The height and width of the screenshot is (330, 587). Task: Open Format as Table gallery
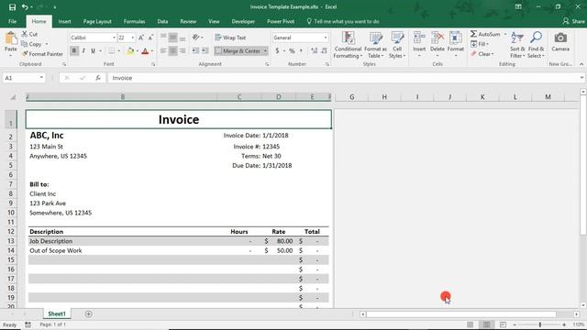(375, 45)
